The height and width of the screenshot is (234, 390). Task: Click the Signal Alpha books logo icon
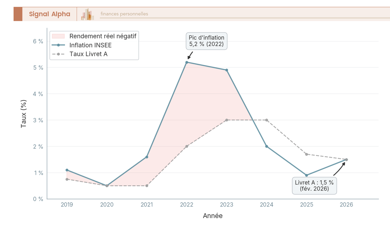coord(87,14)
